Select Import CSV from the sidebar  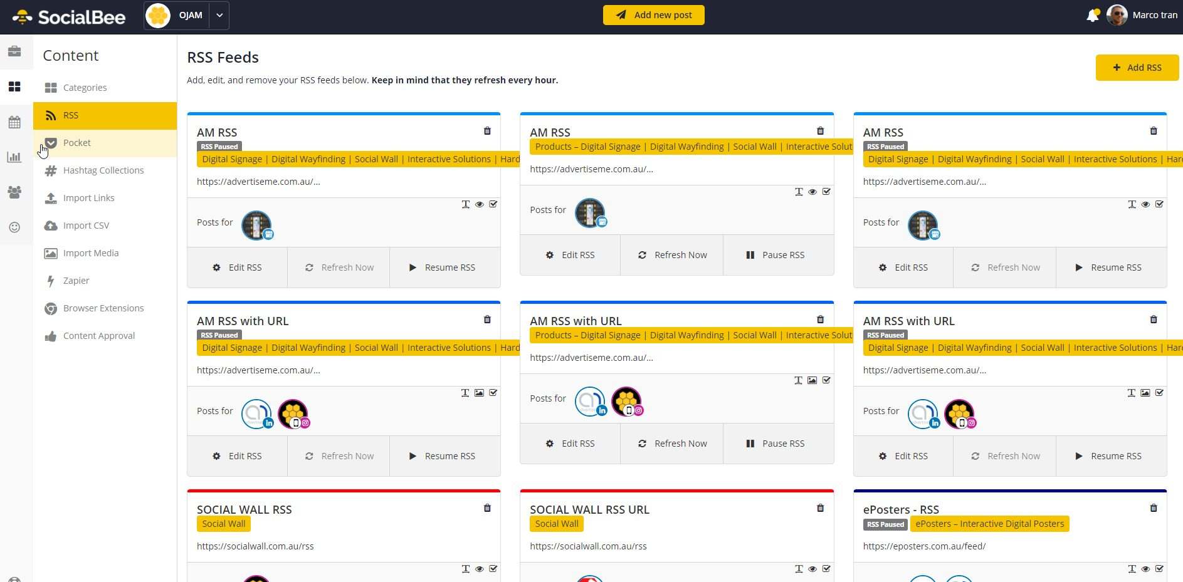86,226
